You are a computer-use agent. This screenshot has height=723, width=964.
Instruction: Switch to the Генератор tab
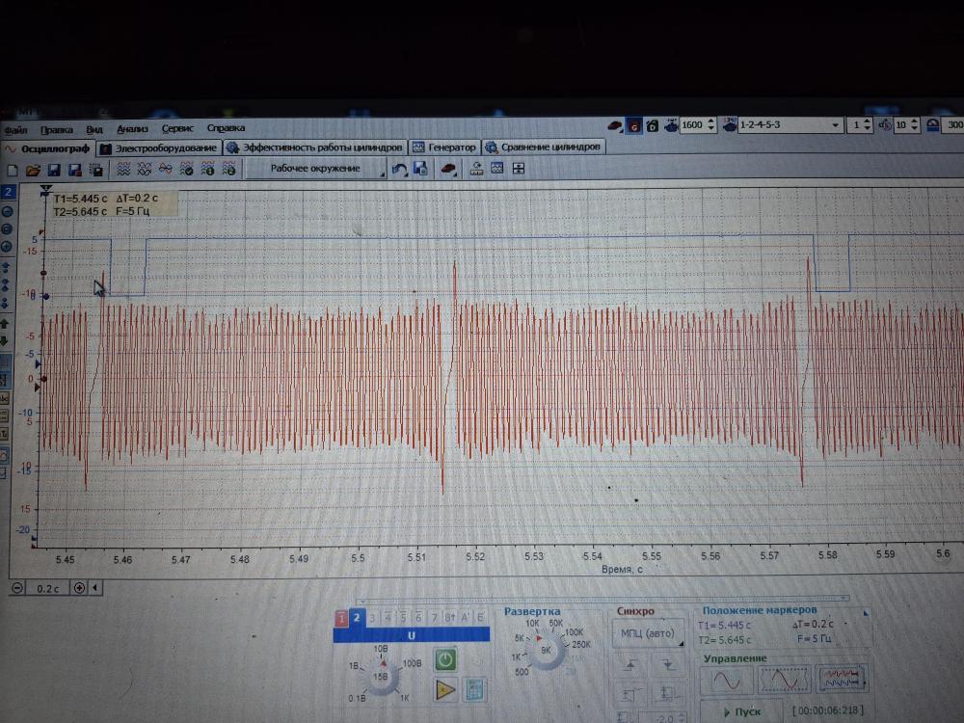444,147
